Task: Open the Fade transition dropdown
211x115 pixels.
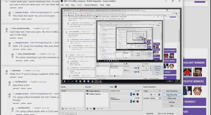Action: click(152, 91)
